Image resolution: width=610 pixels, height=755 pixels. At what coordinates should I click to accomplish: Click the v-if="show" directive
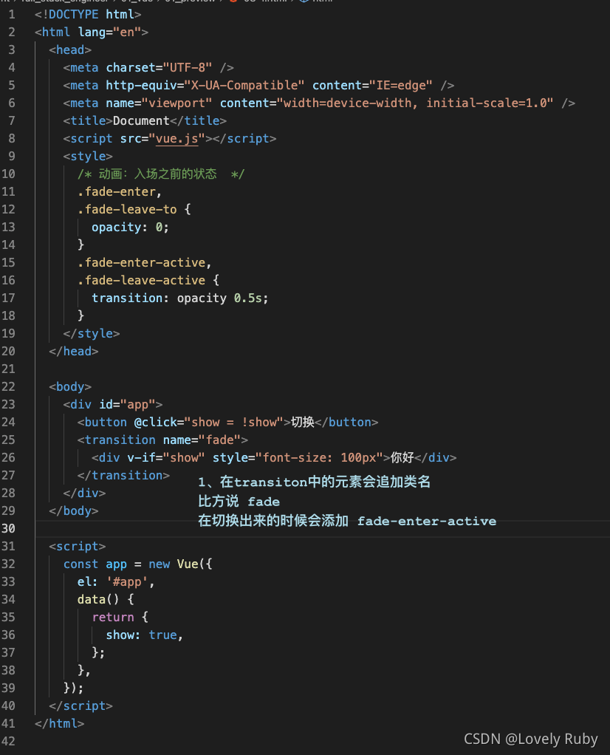(166, 457)
